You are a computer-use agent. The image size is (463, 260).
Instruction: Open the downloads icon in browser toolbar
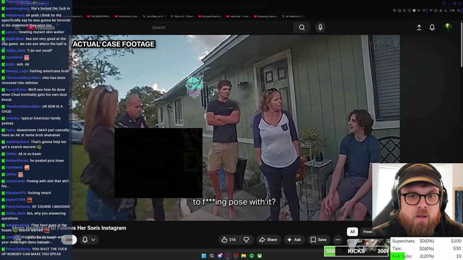click(446, 10)
